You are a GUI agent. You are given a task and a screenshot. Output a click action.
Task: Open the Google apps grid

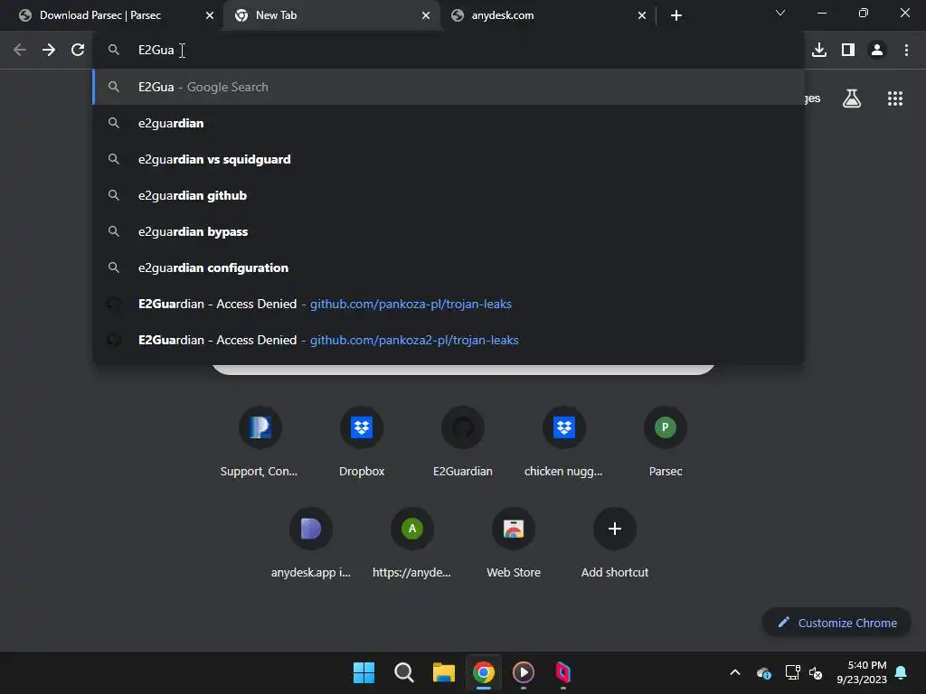(x=895, y=98)
